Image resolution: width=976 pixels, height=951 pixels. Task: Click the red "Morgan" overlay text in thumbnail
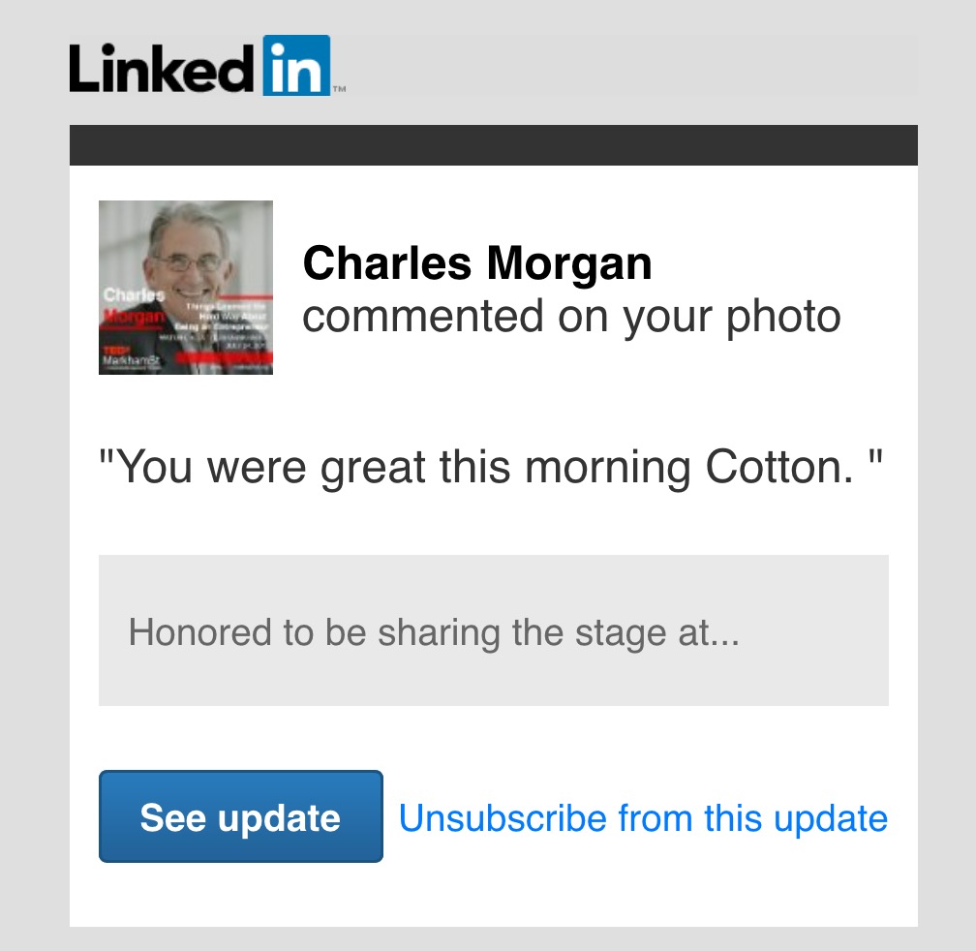(134, 318)
